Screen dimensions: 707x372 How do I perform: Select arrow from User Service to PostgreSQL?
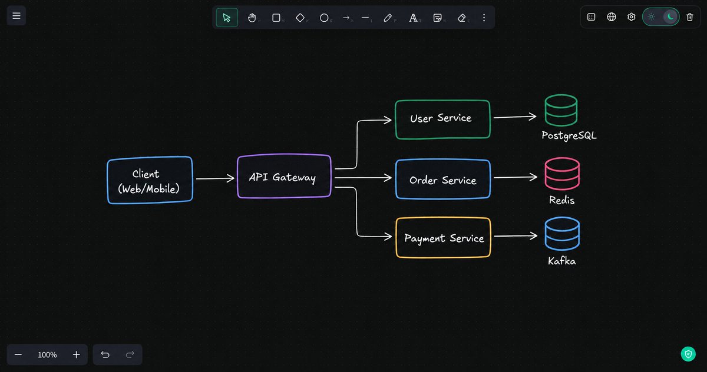[x=516, y=117]
